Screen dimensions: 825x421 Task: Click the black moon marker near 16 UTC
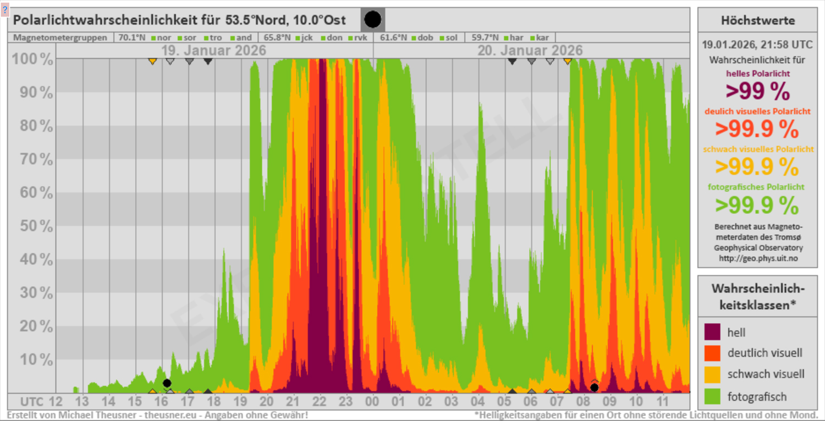pyautogui.click(x=167, y=383)
